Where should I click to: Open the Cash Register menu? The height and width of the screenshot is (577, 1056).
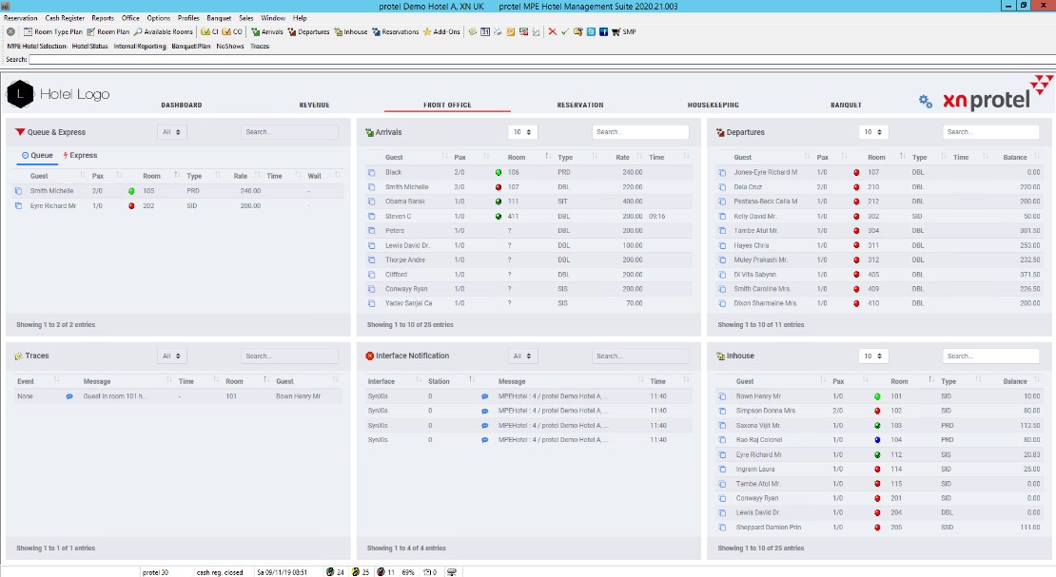(64, 18)
